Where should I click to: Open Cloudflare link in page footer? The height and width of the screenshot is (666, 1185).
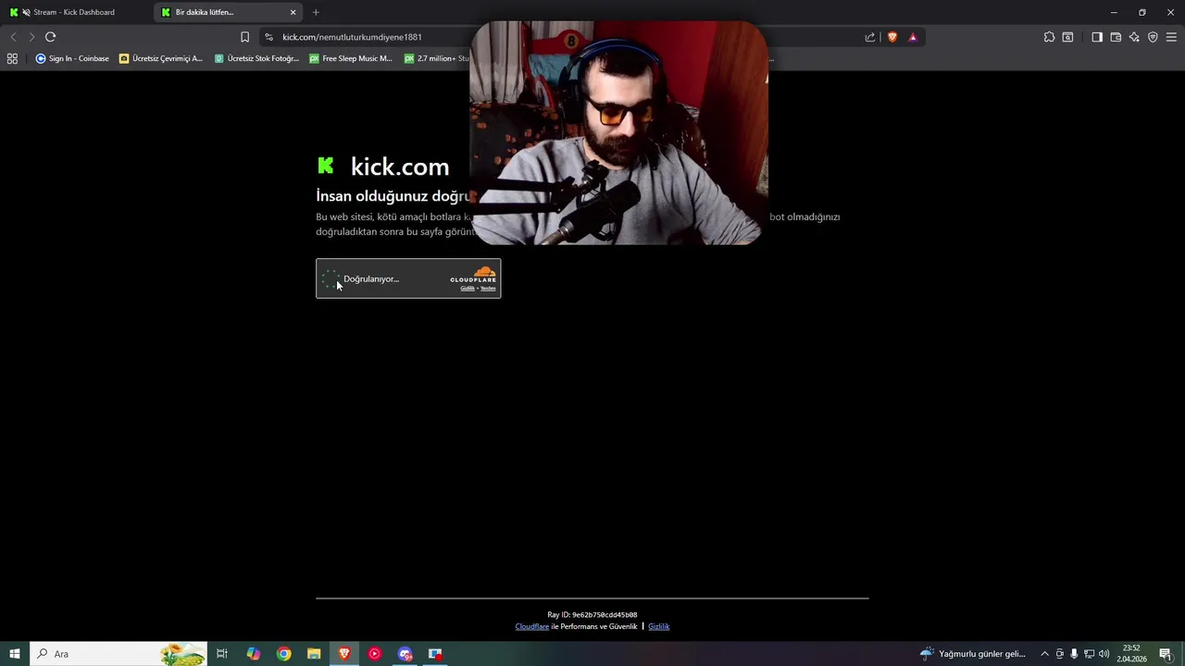[x=532, y=626]
